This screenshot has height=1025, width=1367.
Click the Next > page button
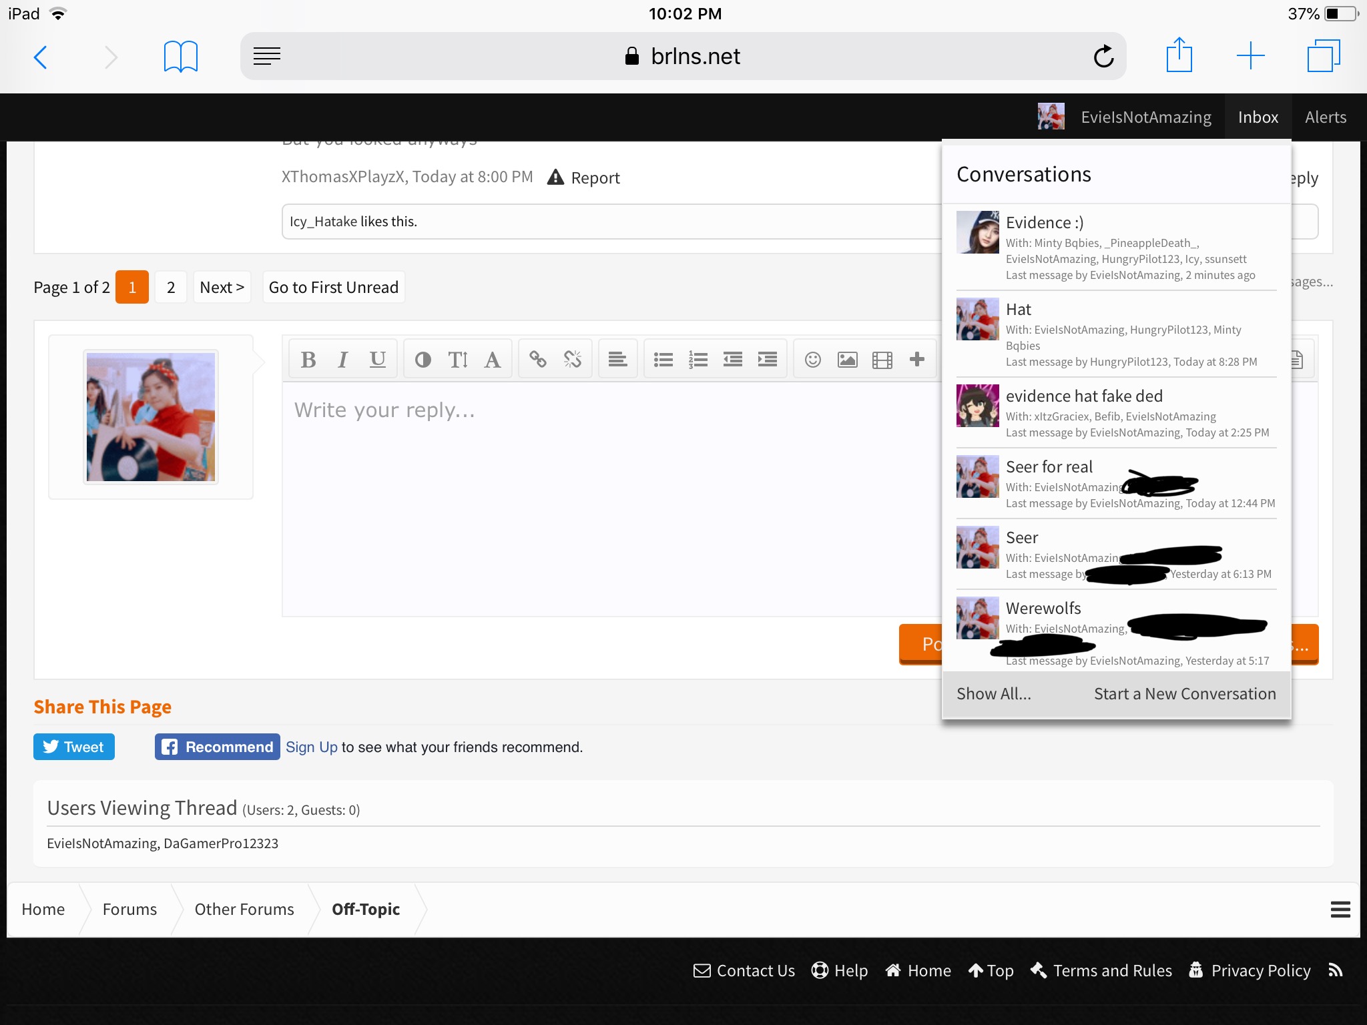coord(222,287)
